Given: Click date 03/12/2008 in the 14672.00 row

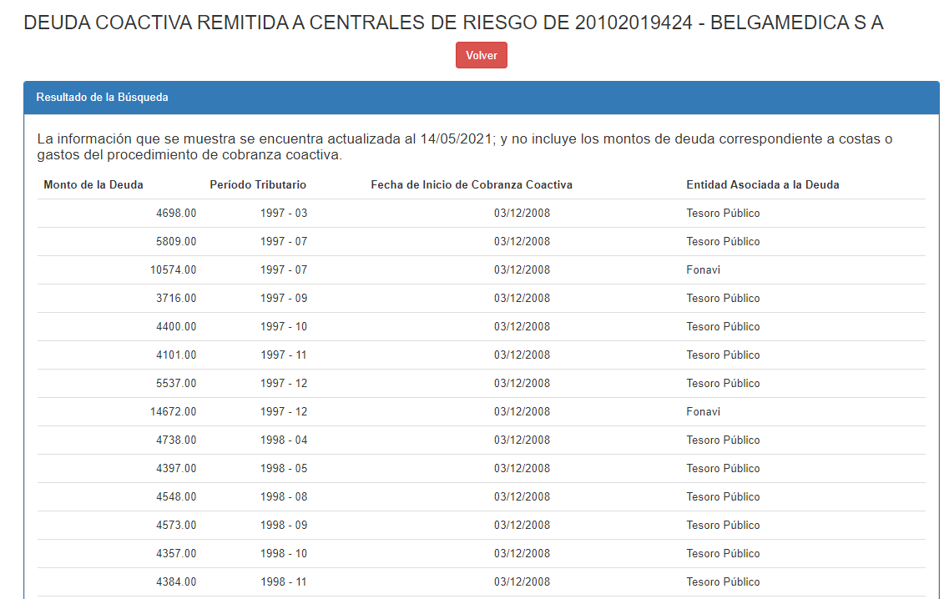Looking at the screenshot, I should [522, 412].
